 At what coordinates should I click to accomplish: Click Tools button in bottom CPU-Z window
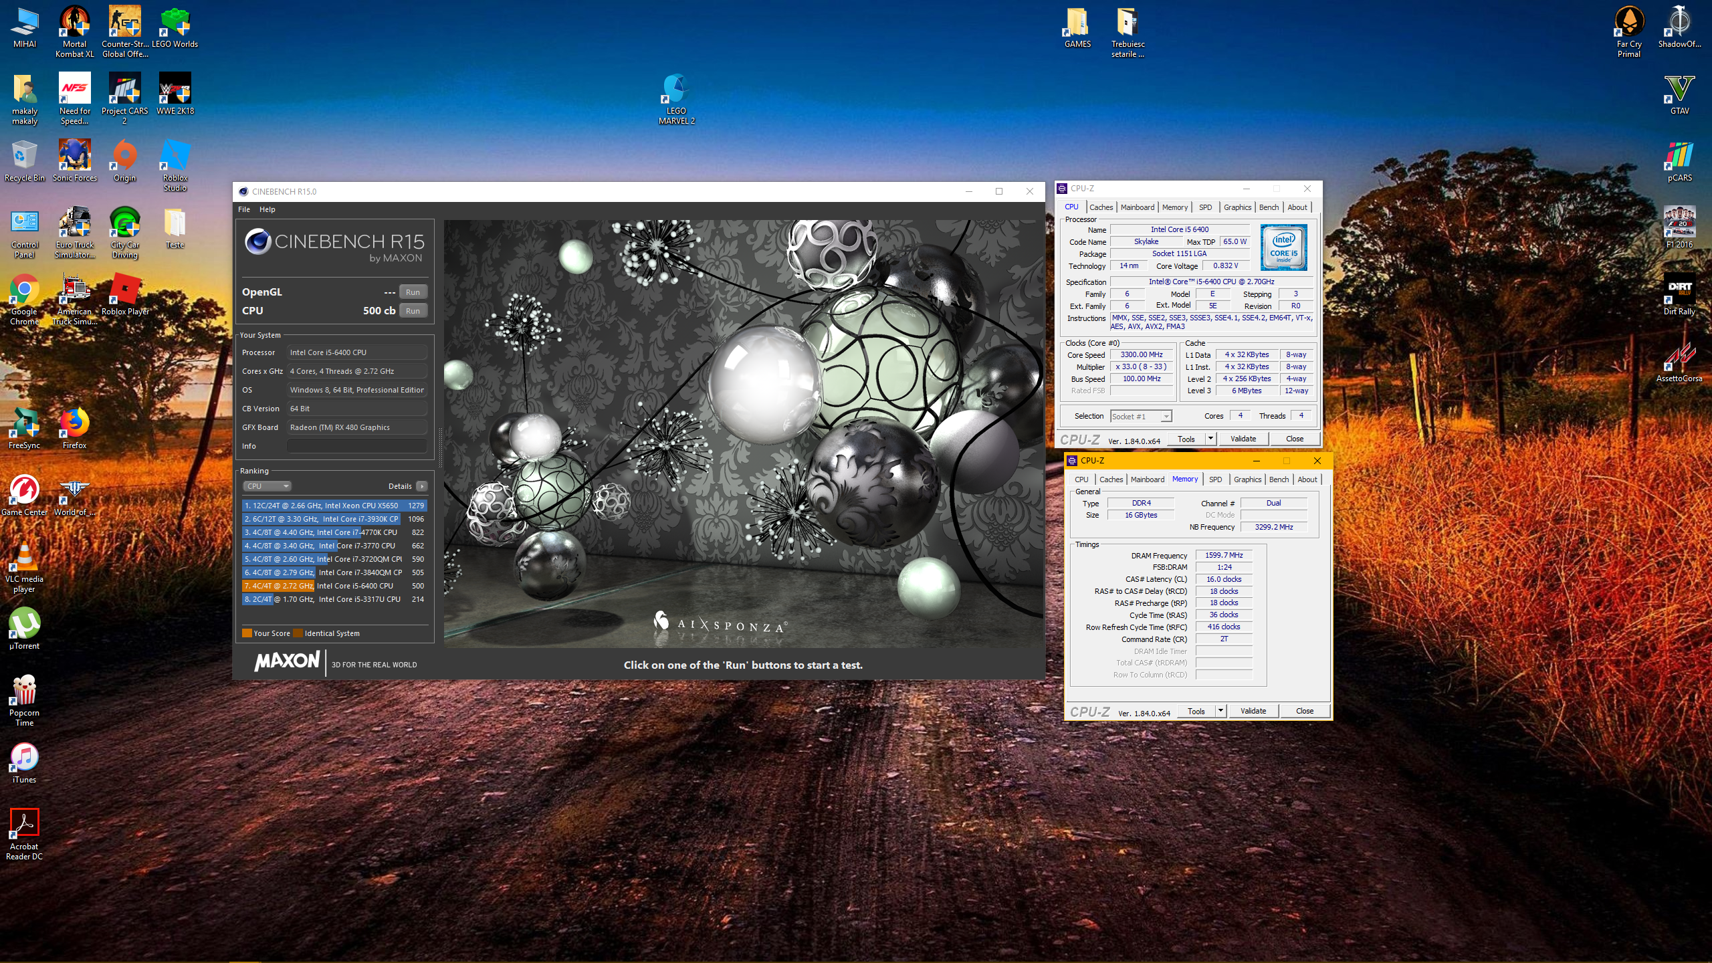(x=1196, y=711)
